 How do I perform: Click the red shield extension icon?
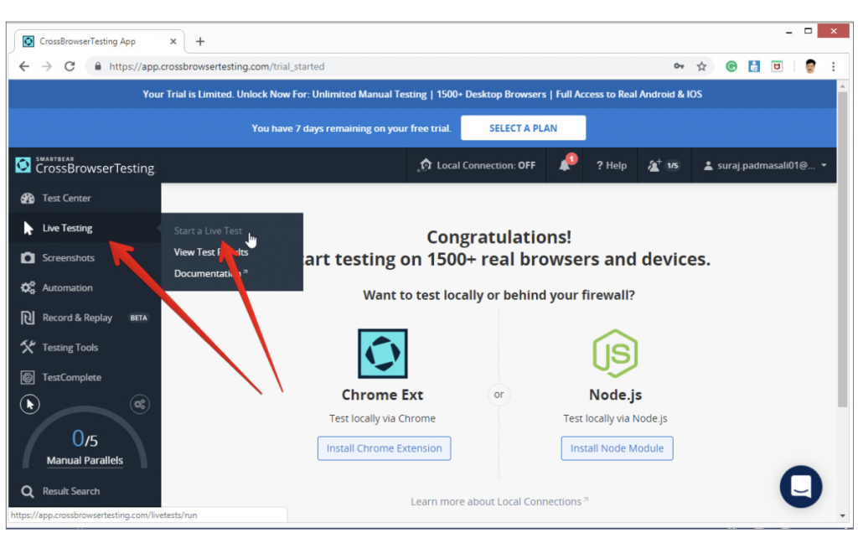click(777, 66)
